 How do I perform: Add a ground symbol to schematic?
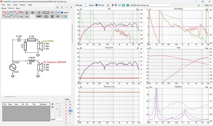(58, 17)
